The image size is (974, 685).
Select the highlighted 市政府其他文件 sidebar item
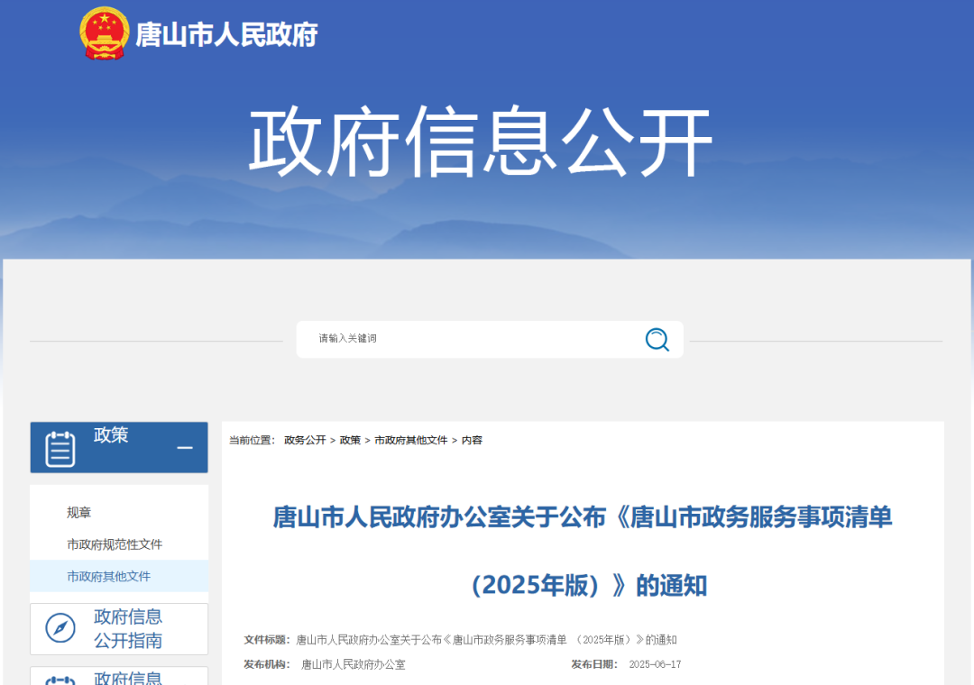coord(109,576)
